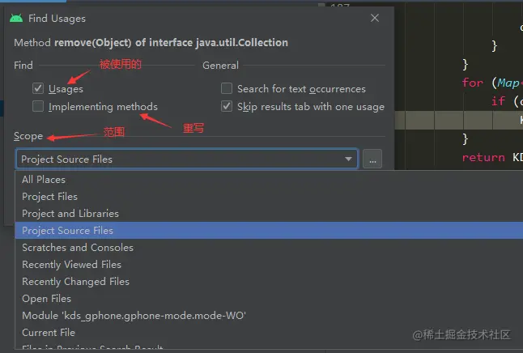Click the ellipsis button beside Scope dropdown

[x=372, y=159]
